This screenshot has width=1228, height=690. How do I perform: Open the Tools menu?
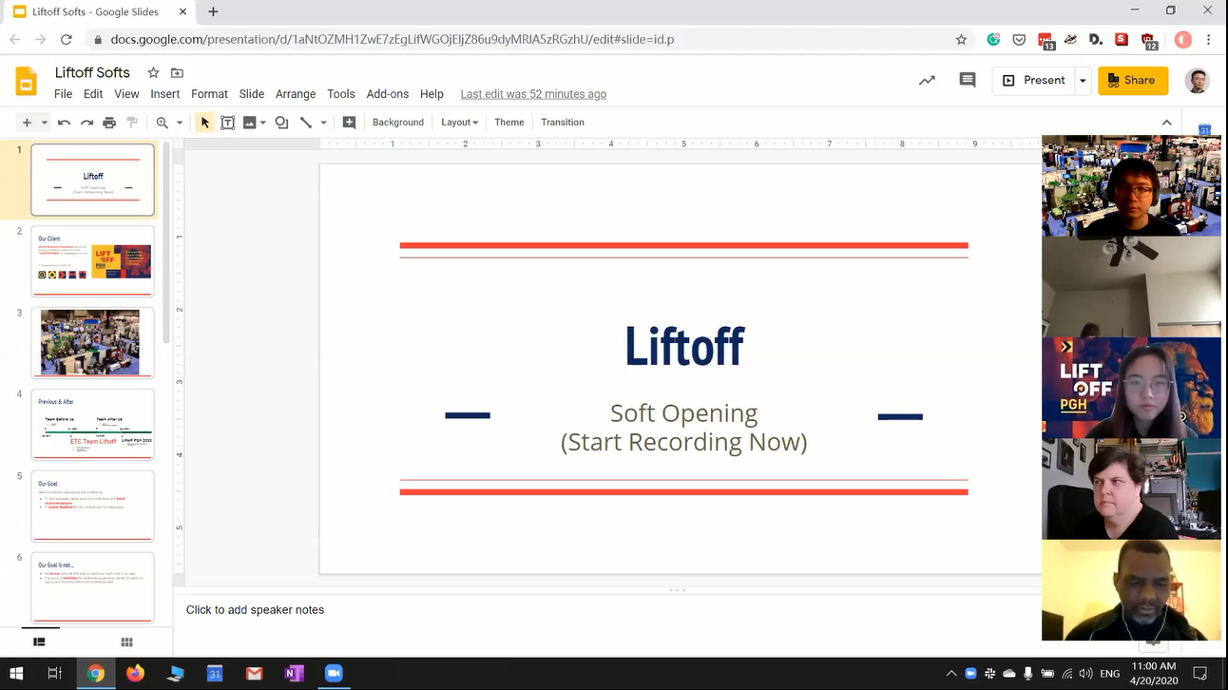click(341, 94)
